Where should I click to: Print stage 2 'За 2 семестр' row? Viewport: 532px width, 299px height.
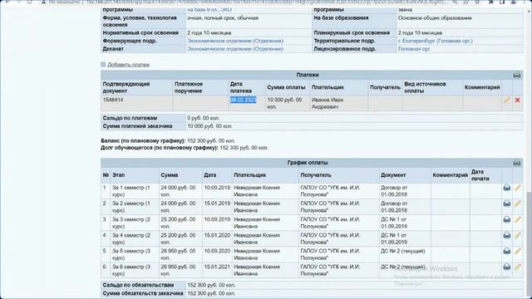[506, 203]
